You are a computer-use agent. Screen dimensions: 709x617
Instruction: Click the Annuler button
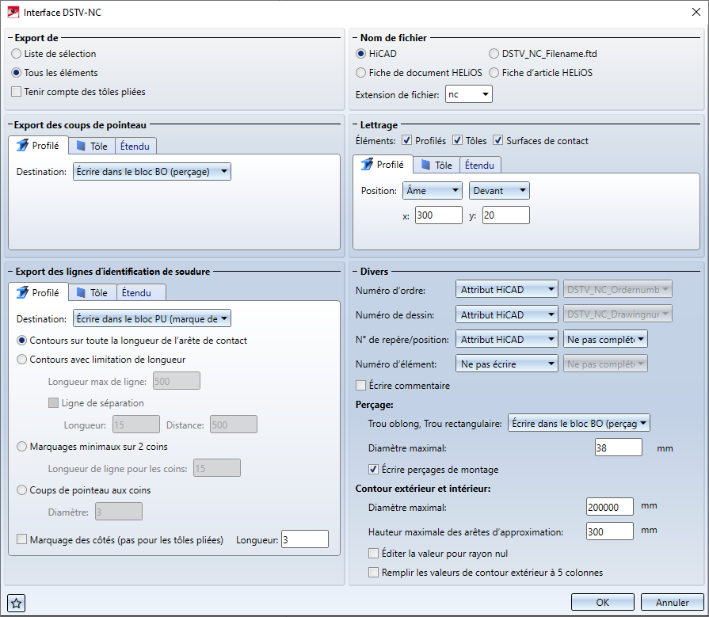673,603
